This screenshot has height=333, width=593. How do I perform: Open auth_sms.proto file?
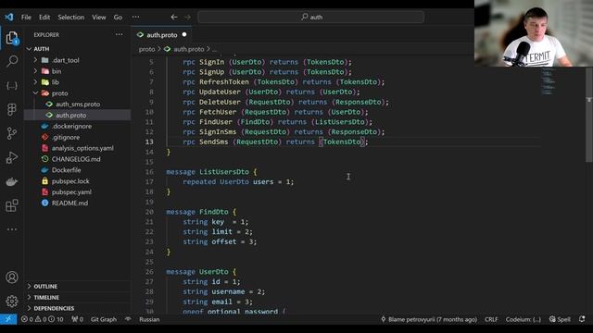[x=78, y=104]
